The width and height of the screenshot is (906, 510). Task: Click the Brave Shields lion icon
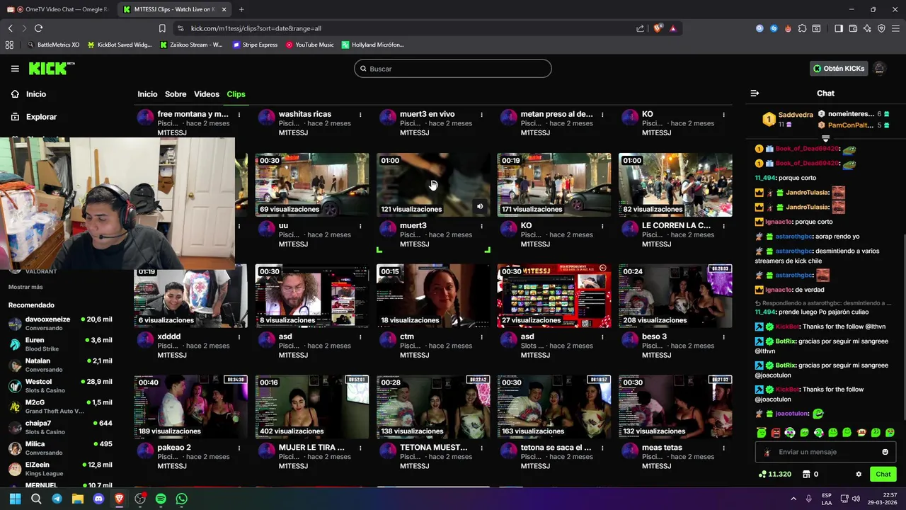point(658,28)
